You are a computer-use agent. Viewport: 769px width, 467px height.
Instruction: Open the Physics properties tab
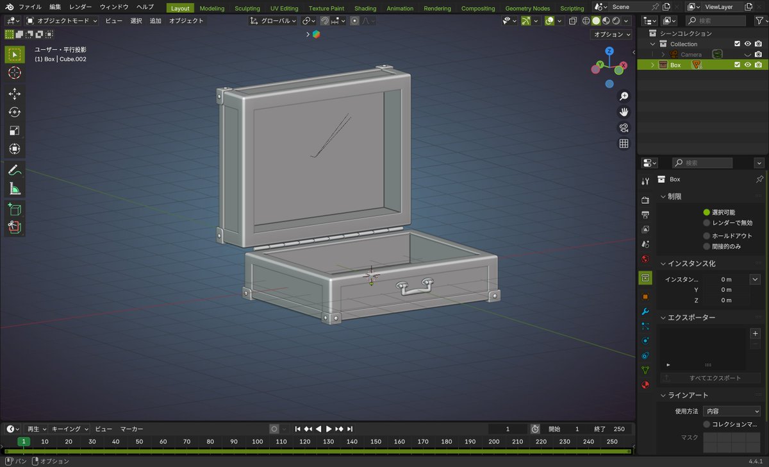(x=645, y=341)
